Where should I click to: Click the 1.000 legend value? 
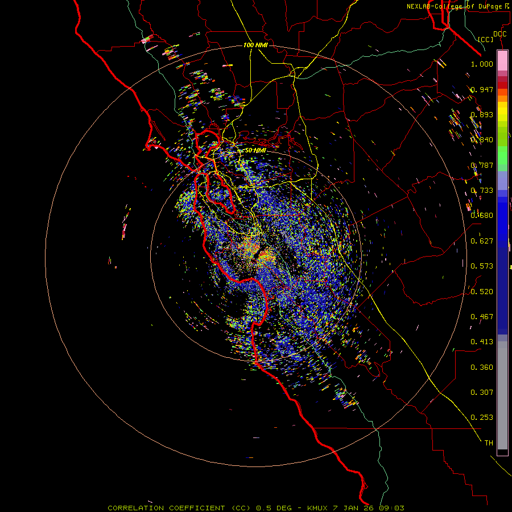tap(482, 64)
